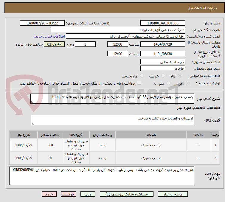
Task: Click the گروه کالا column header in table
Action: [76, 135]
